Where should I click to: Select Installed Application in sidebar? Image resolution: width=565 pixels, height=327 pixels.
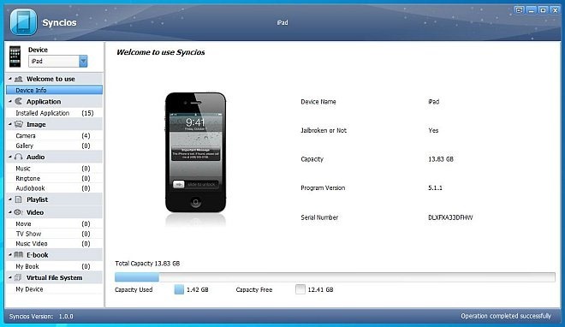click(x=54, y=113)
